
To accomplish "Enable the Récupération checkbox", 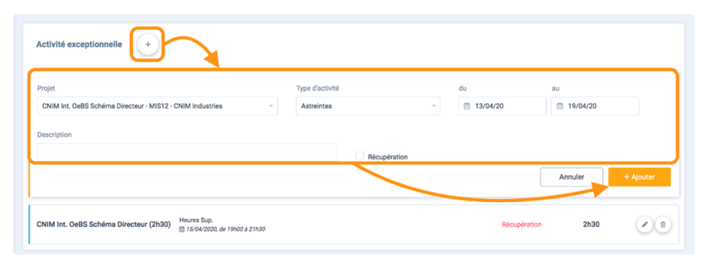I will pyautogui.click(x=360, y=155).
